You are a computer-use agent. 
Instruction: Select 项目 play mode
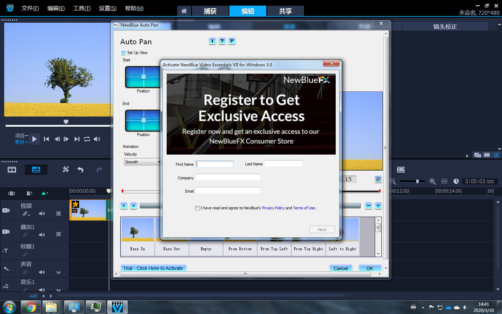(20, 136)
